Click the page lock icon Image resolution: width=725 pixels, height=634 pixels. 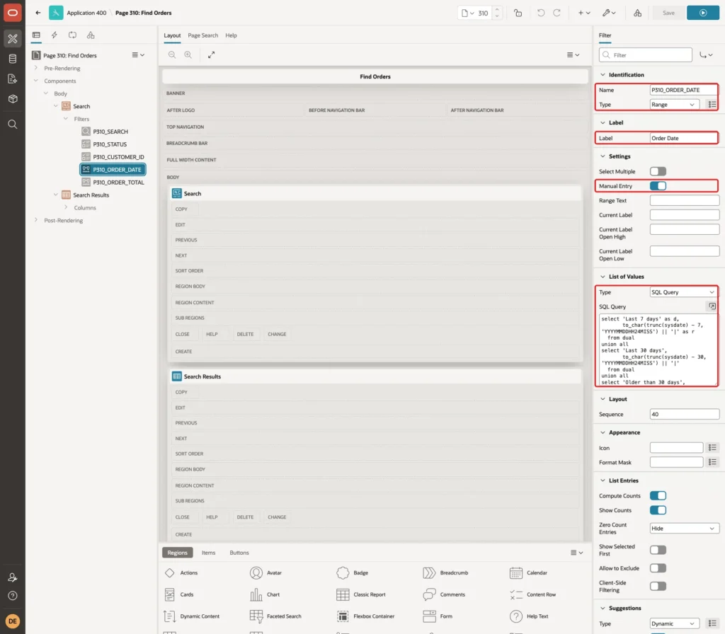(518, 13)
